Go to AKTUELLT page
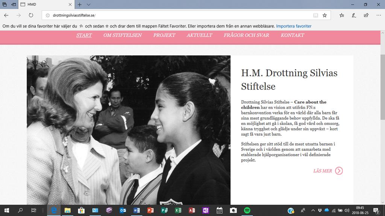 coord(199,35)
